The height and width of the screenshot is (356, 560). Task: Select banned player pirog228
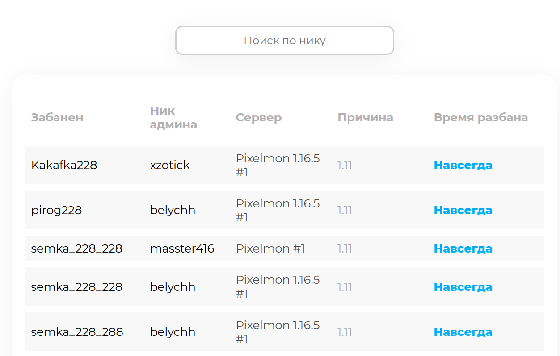[56, 210]
